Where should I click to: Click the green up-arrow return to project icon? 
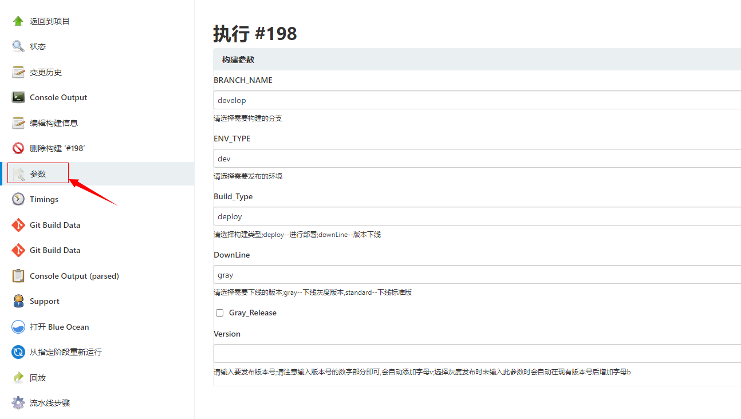pos(18,21)
